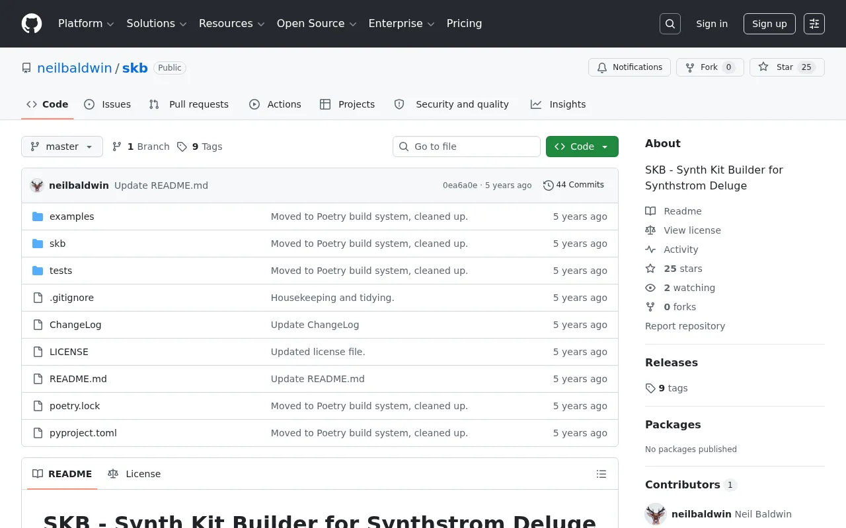Click commit hash 0ea6a0e
This screenshot has width=846, height=528.
point(460,185)
